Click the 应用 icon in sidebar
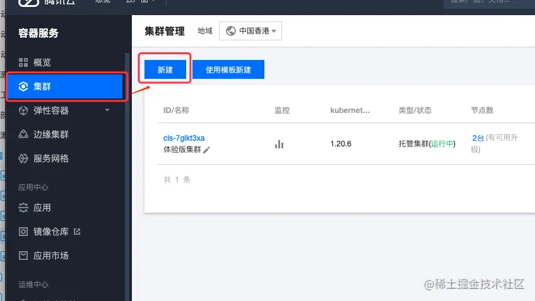The image size is (535, 301). tap(23, 208)
